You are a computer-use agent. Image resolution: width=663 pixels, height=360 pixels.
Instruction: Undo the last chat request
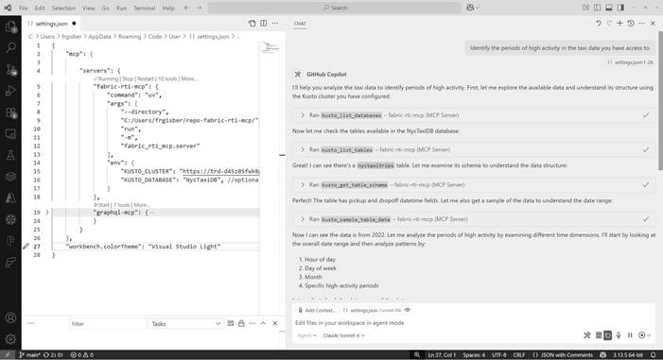point(599,24)
